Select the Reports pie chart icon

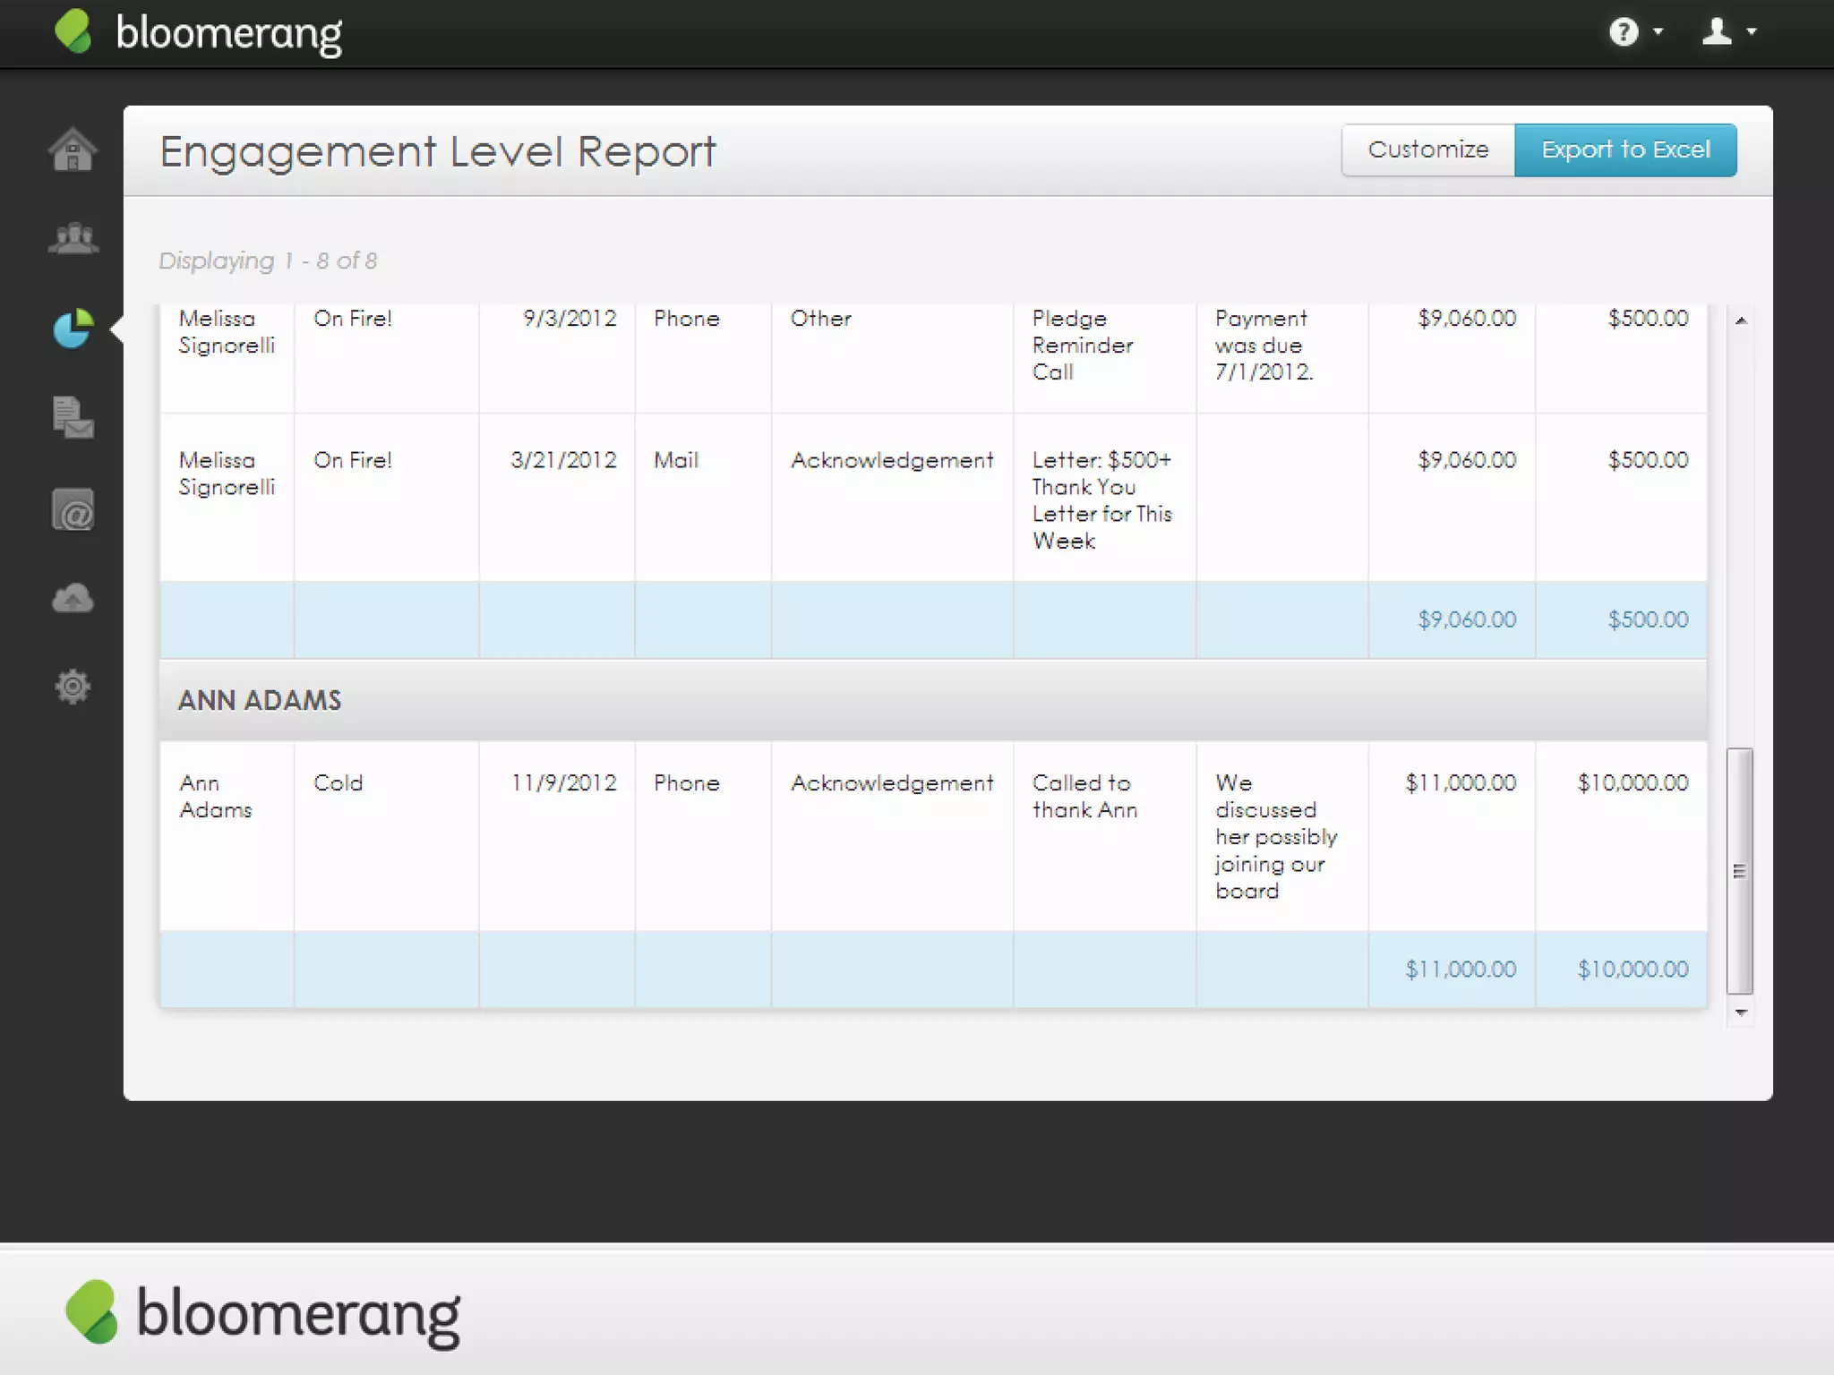pos(73,329)
